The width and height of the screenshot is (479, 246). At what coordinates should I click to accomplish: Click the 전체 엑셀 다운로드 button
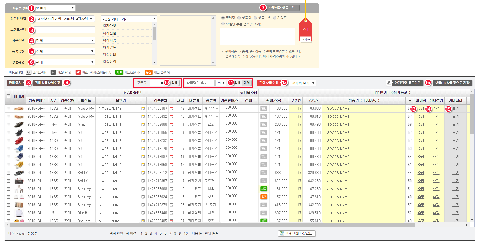(x=296, y=234)
